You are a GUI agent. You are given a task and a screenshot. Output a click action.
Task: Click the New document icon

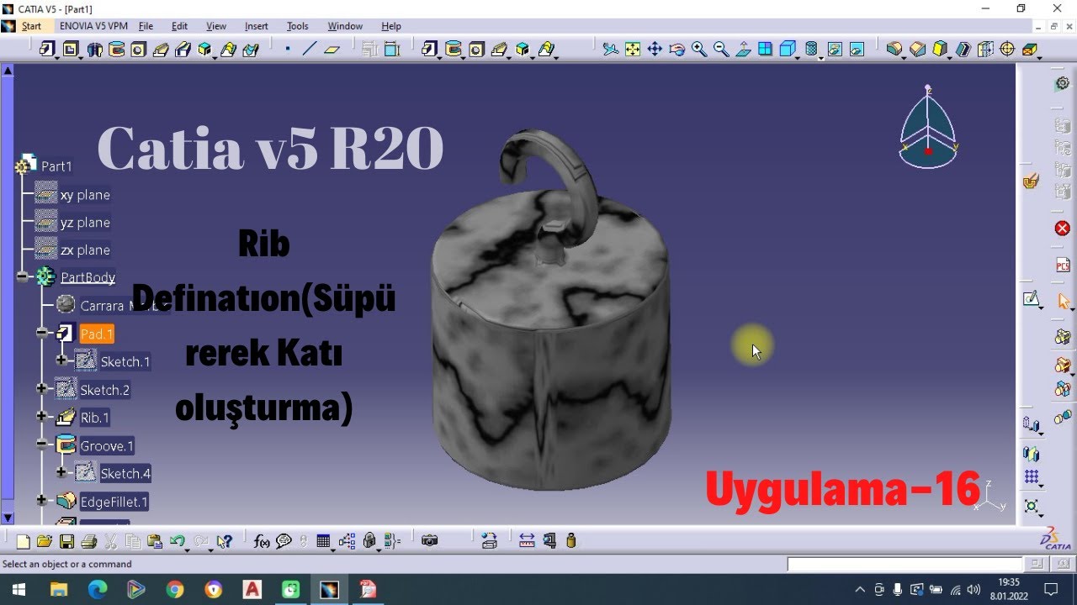click(23, 541)
